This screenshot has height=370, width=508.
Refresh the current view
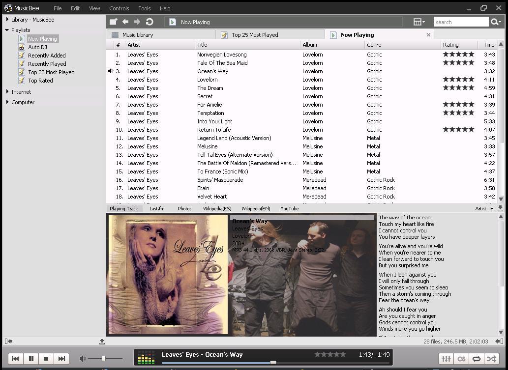[149, 22]
